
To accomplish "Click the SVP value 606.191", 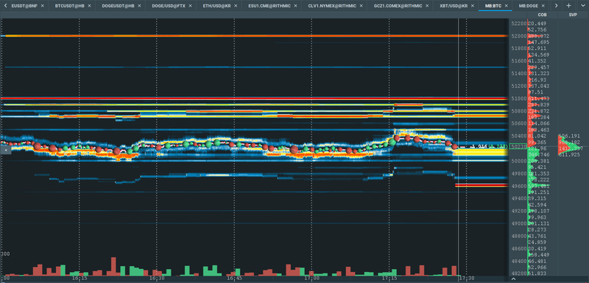I will (x=569, y=136).
